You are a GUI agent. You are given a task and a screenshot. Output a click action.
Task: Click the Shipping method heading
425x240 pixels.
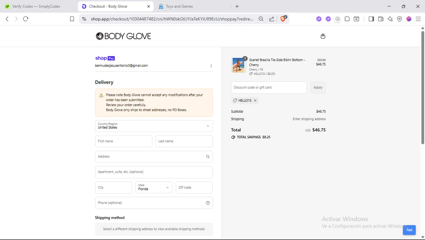point(110,218)
